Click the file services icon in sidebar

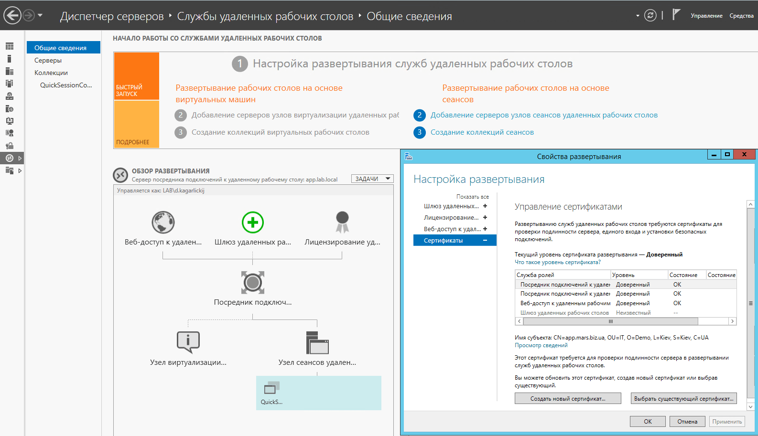point(10,170)
